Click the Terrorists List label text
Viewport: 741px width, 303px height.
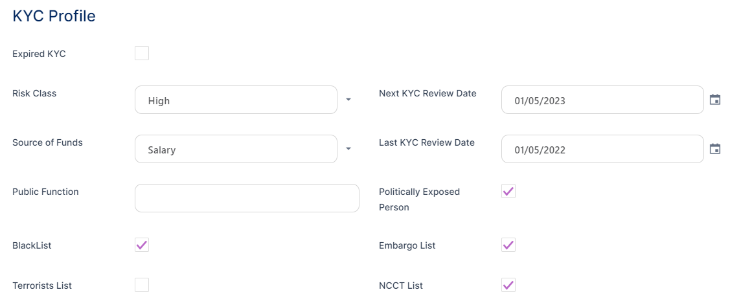[x=42, y=286]
